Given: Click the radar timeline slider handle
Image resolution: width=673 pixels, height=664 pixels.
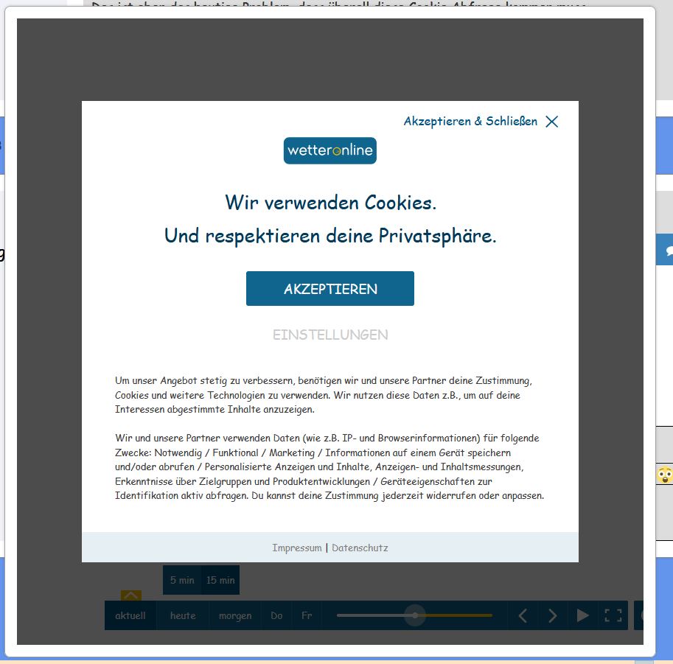Looking at the screenshot, I should [415, 615].
